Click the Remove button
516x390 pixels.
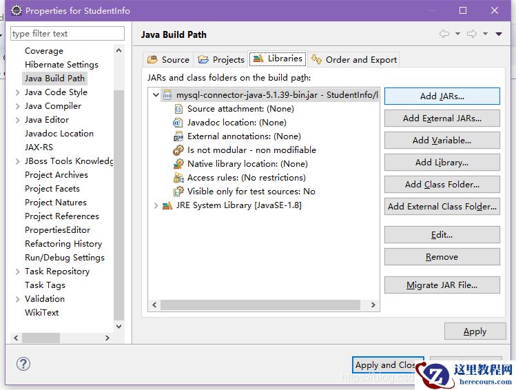[x=442, y=257]
